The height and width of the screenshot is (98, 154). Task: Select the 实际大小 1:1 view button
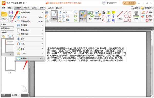54,16
